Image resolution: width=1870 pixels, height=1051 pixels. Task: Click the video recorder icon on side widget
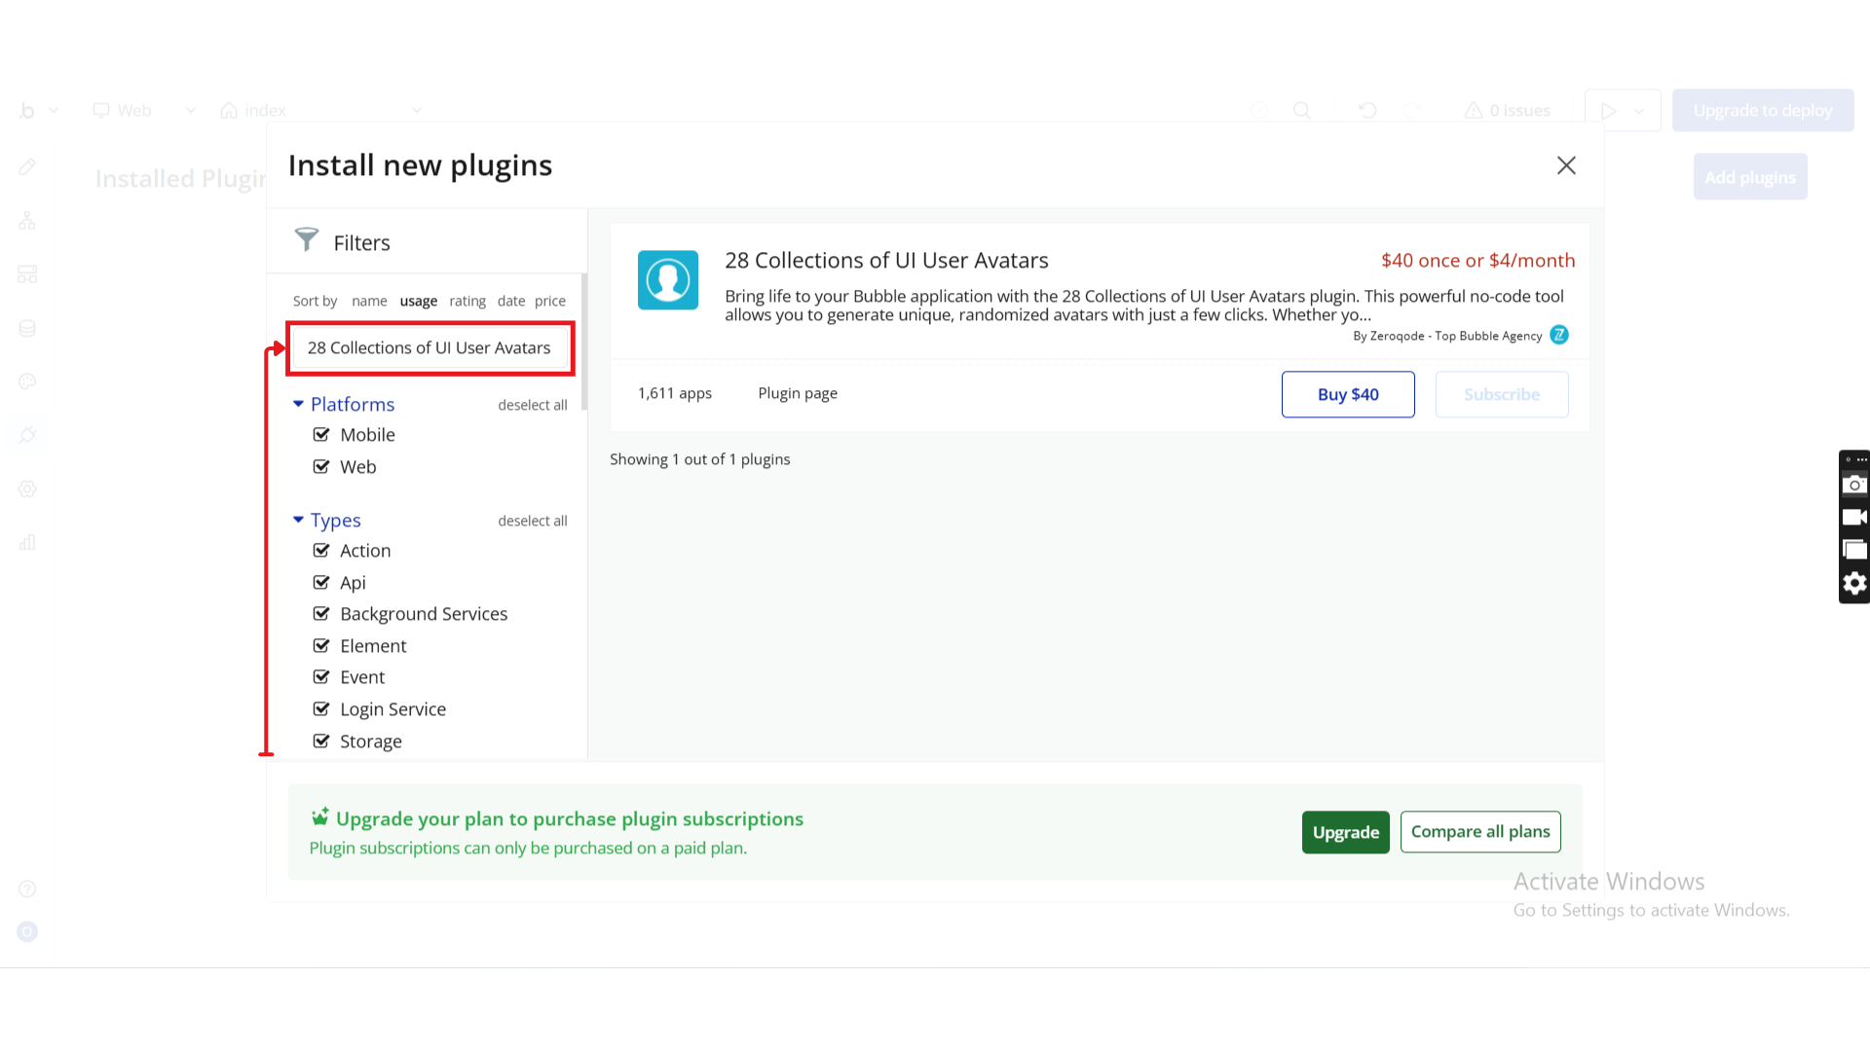(x=1854, y=518)
